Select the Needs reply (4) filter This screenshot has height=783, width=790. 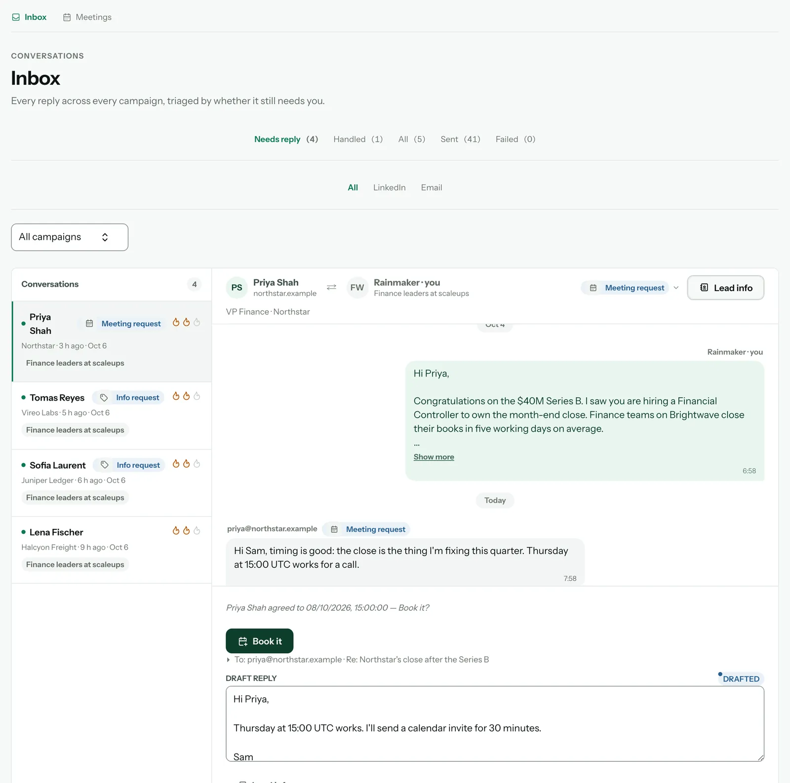(286, 139)
